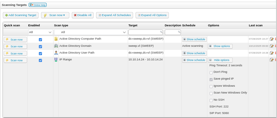Viewport: 277px width, 118px height.
Task: Click the Options column header
Action: point(213,25)
